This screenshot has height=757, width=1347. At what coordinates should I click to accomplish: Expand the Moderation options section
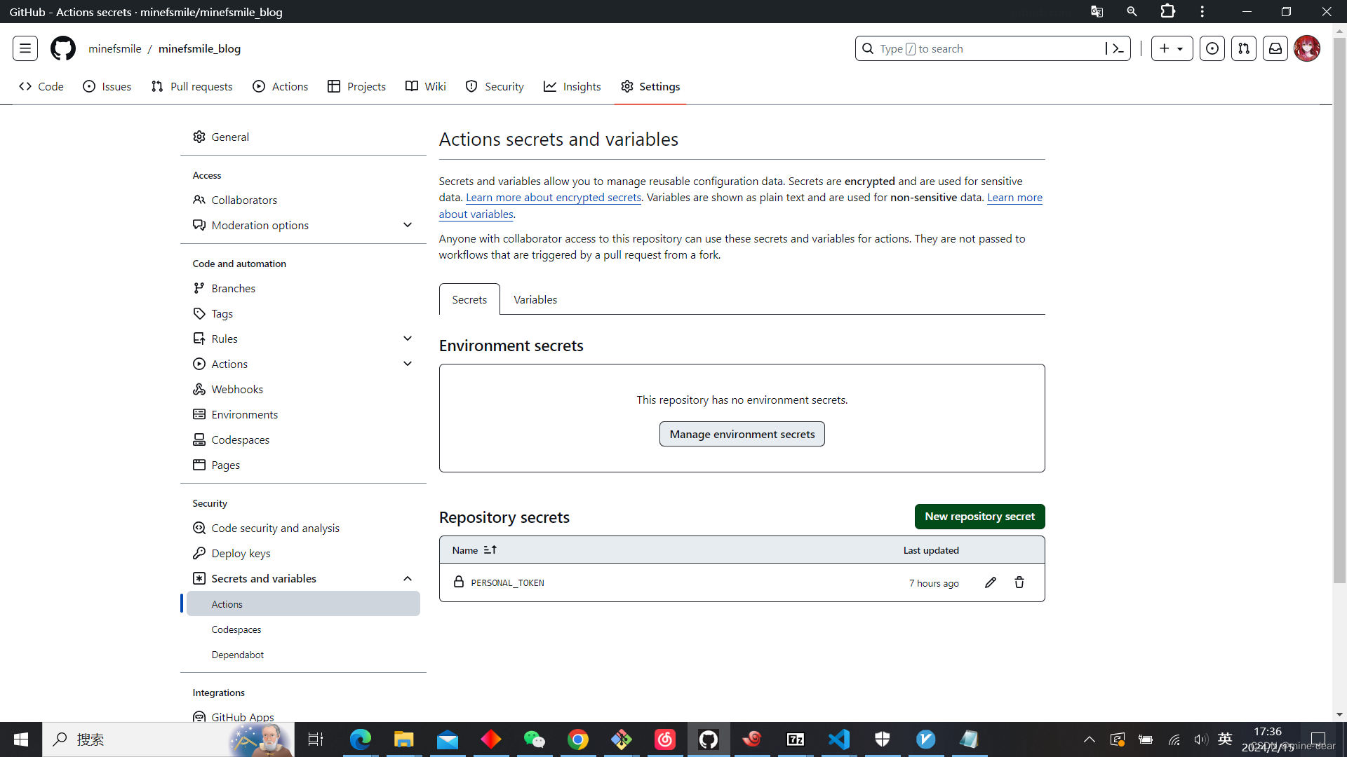tap(408, 225)
